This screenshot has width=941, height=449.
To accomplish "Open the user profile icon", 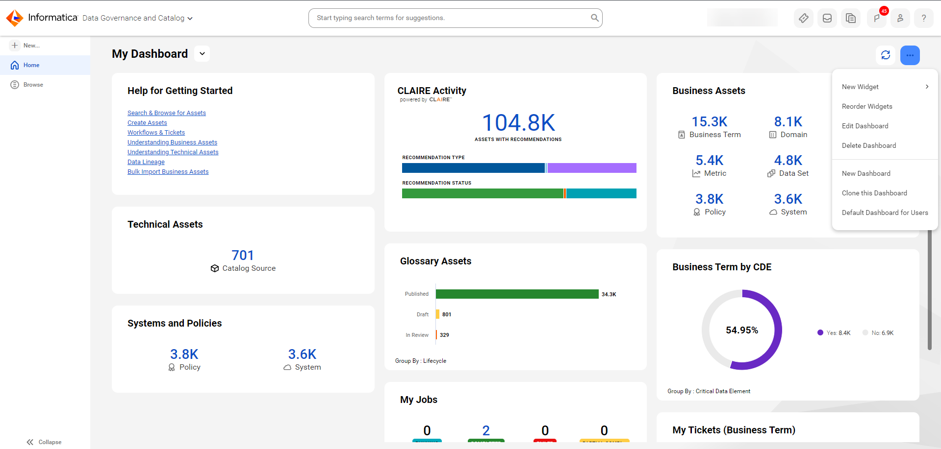I will tap(900, 18).
